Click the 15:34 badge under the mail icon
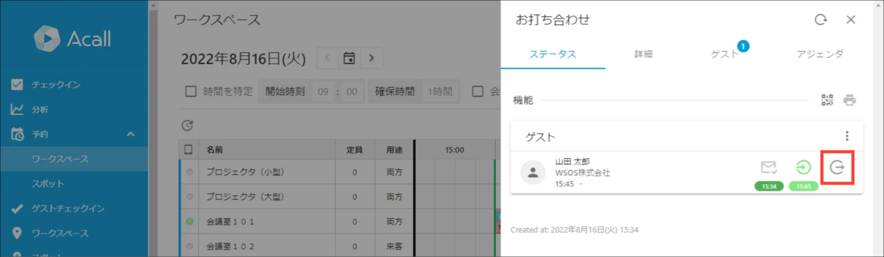 pos(769,186)
